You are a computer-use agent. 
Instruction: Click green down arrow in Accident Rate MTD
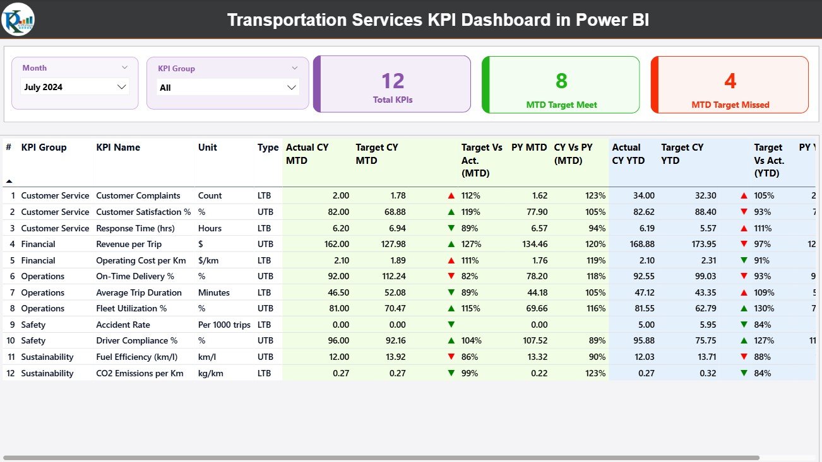pyautogui.click(x=451, y=325)
